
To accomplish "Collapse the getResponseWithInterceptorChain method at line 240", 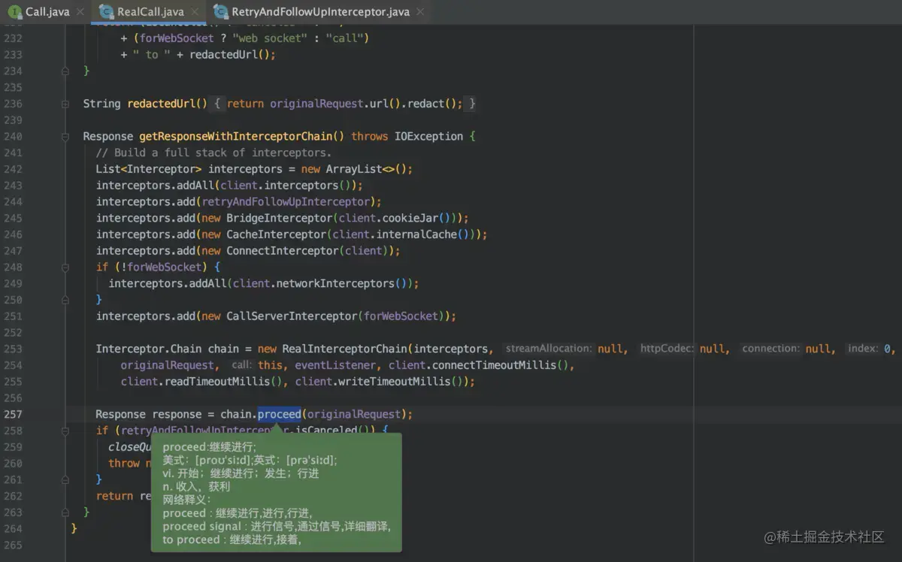I will 65,136.
